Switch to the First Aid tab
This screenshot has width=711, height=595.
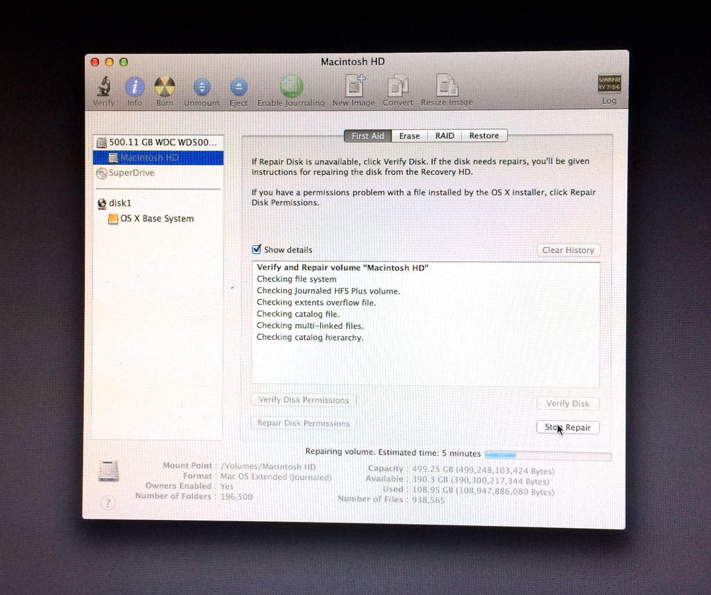[x=368, y=136]
